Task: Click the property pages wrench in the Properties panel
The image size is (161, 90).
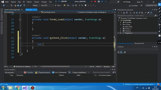Action: pyautogui.click(x=125, y=52)
